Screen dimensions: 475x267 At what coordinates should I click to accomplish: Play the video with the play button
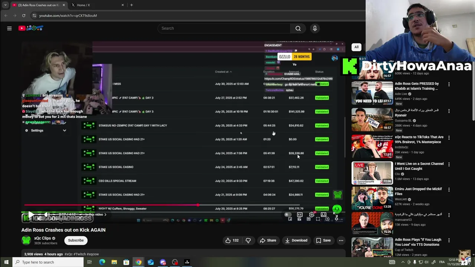click(x=31, y=214)
